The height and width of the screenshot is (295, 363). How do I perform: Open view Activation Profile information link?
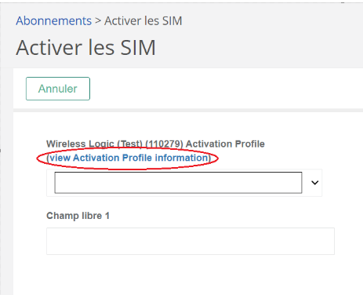click(x=129, y=158)
